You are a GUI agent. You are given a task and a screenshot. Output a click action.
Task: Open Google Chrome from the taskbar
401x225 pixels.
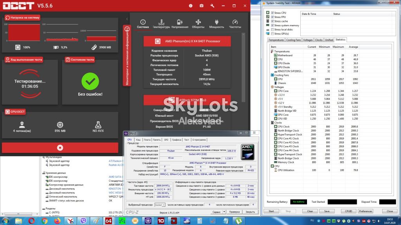45,221
